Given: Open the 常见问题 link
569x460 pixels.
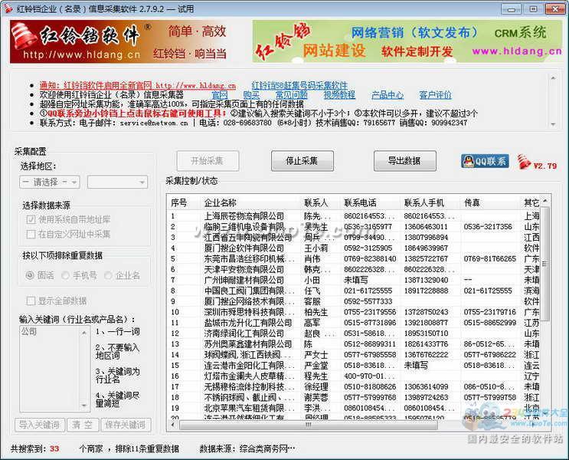Looking at the screenshot, I should coord(292,95).
